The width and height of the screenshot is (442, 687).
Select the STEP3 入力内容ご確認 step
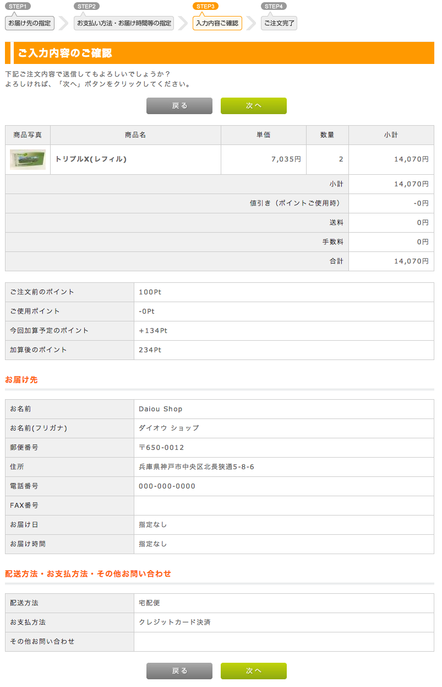[217, 23]
